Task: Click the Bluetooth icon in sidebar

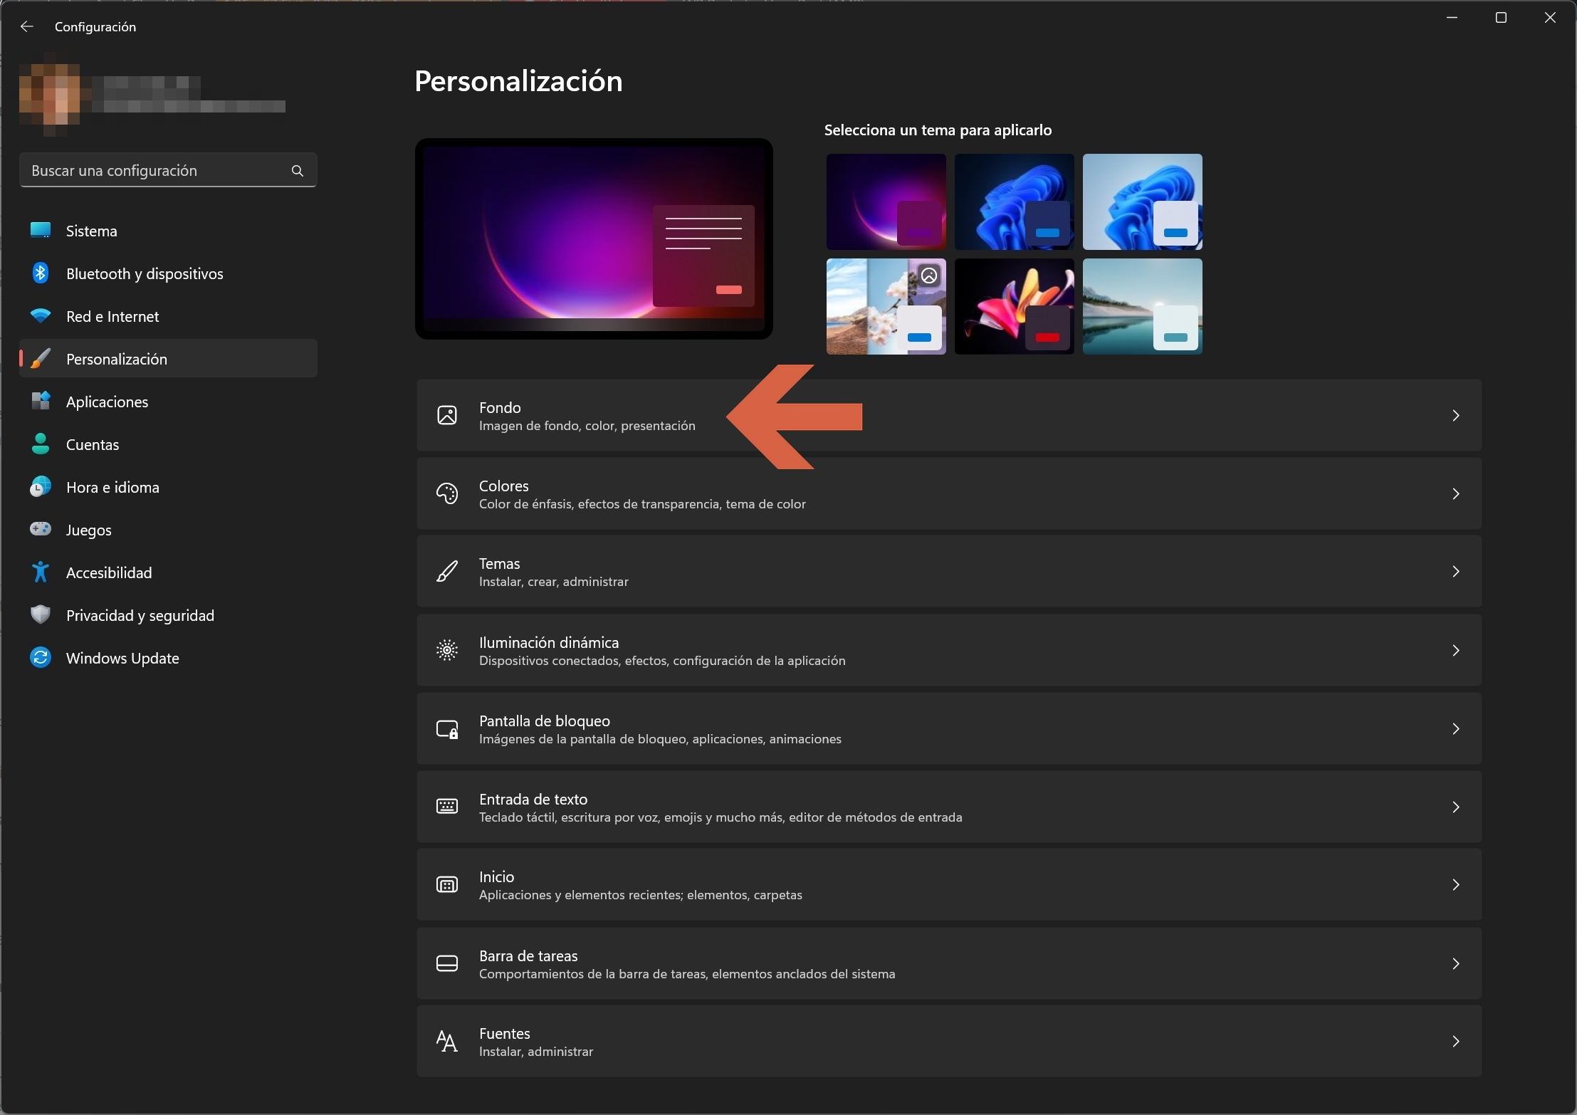Action: click(x=41, y=273)
